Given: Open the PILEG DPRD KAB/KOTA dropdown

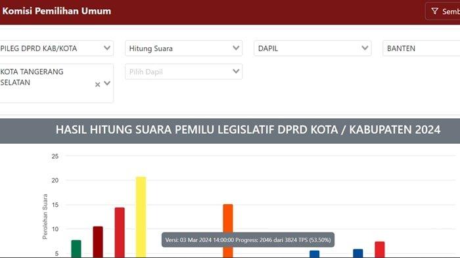Looking at the screenshot, I should click(x=56, y=49).
